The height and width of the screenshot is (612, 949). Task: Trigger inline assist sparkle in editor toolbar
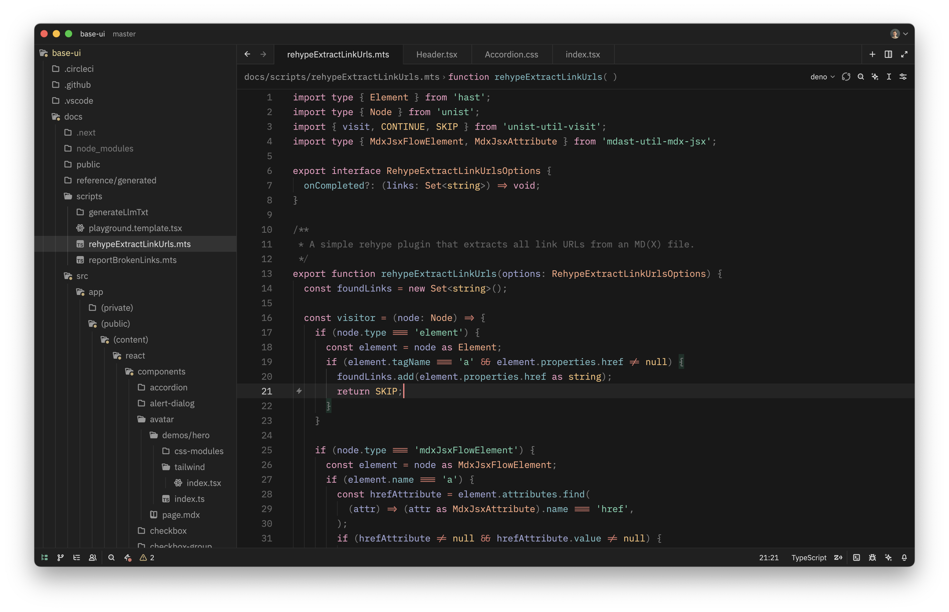tap(875, 77)
